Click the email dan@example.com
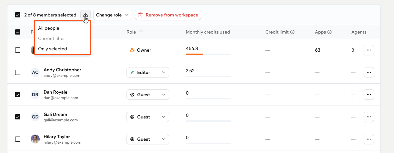The image size is (394, 153). pyautogui.click(x=61, y=98)
